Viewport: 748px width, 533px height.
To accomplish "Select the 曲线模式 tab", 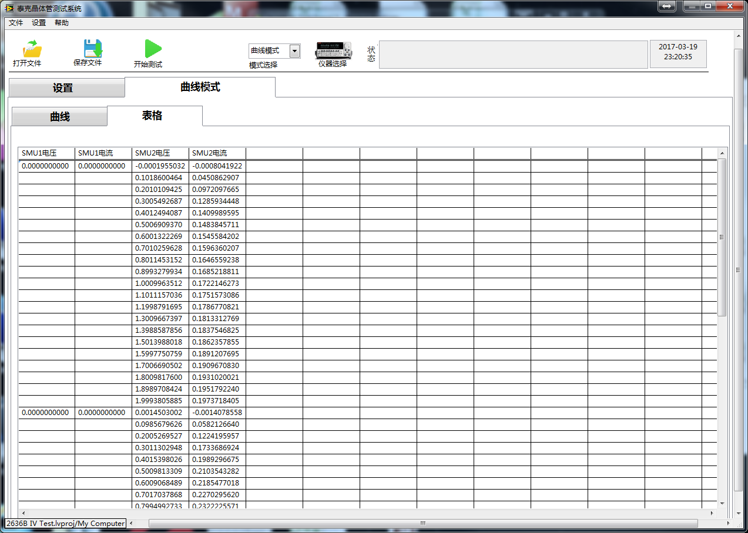I will click(200, 87).
